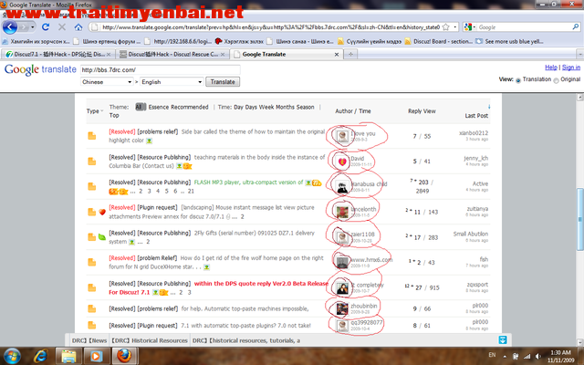The height and width of the screenshot is (365, 584).
Task: Switch to Firefox taskbar icon
Action: pos(124,357)
